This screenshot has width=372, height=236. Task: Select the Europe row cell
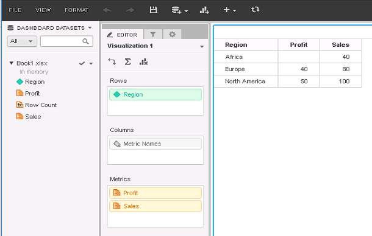tap(246, 69)
